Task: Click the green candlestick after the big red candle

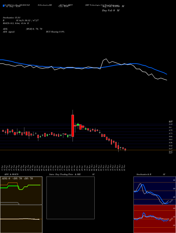Action: pyautogui.click(x=78, y=125)
